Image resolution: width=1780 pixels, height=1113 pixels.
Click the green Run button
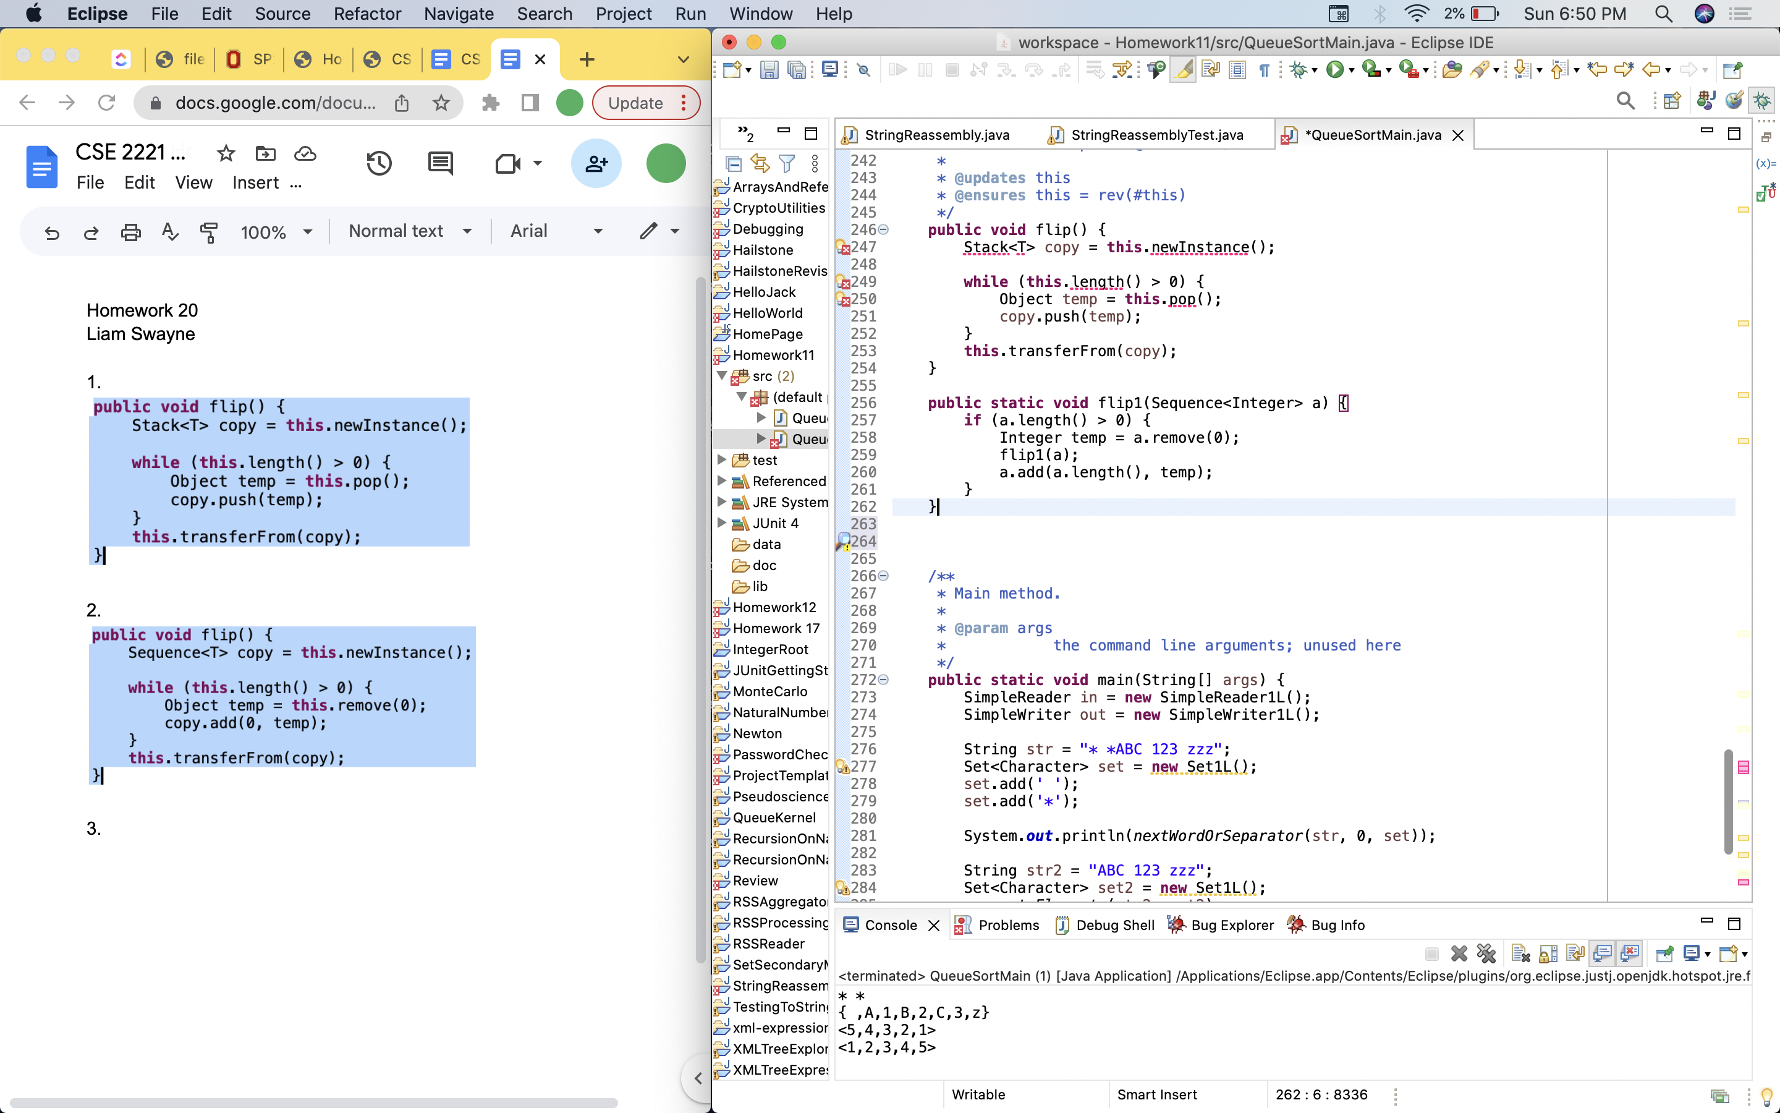point(1334,70)
